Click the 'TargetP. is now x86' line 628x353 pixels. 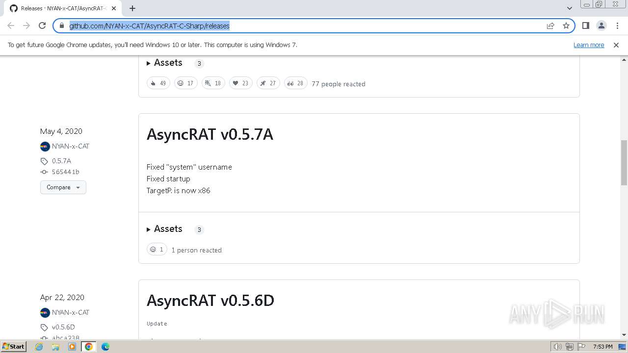[x=179, y=191]
